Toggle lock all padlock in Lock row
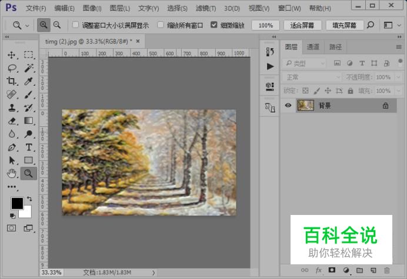Image resolution: width=407 pixels, height=279 pixels. click(x=351, y=90)
